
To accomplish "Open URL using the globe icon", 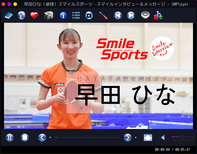I will click(x=21, y=15).
